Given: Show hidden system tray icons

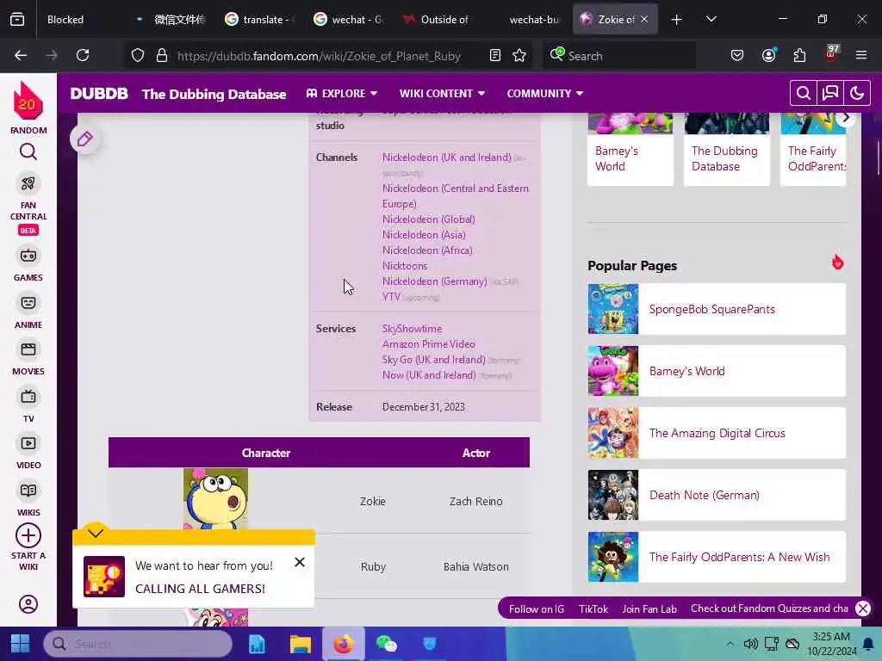Looking at the screenshot, I should click(730, 644).
